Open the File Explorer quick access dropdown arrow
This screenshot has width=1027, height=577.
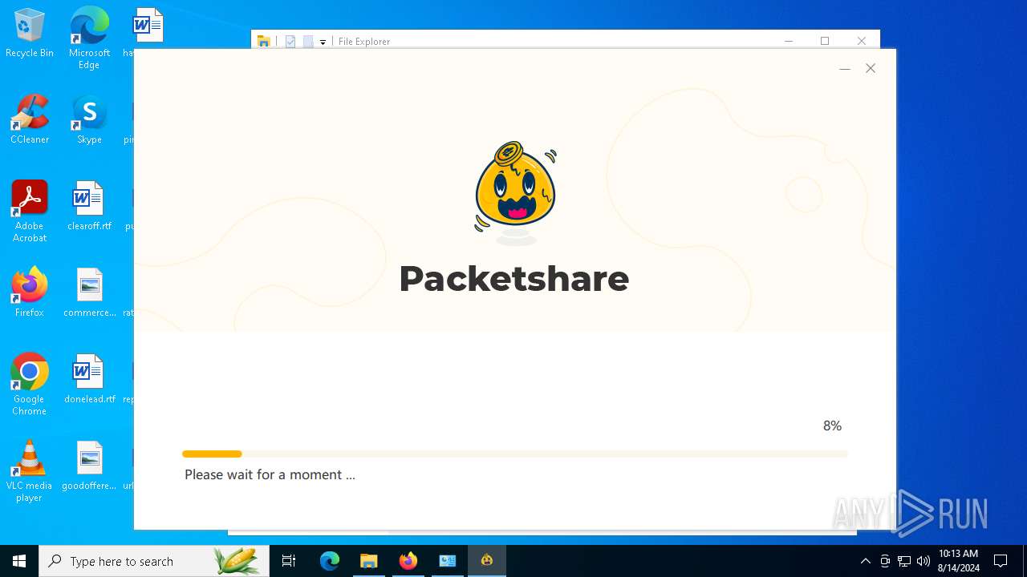323,42
